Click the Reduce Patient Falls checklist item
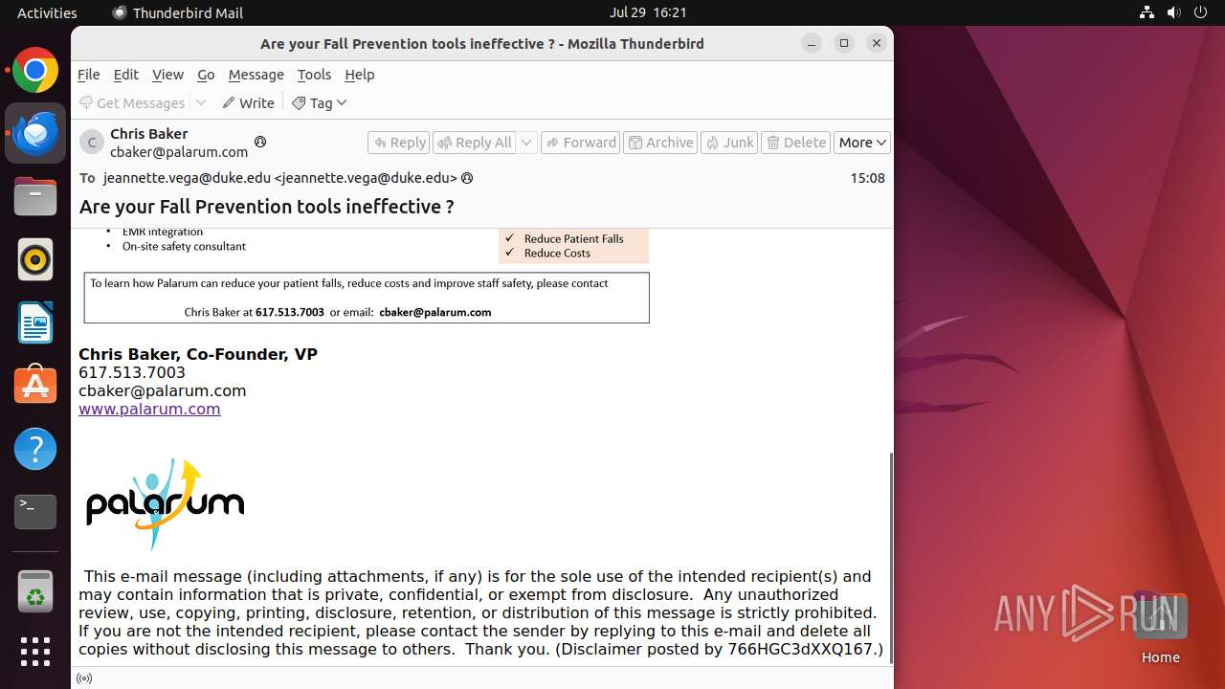1225x689 pixels. 573,239
